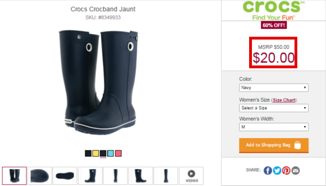The height and width of the screenshot is (186, 326).
Task: Play the product video thumbnail
Action: [191, 176]
